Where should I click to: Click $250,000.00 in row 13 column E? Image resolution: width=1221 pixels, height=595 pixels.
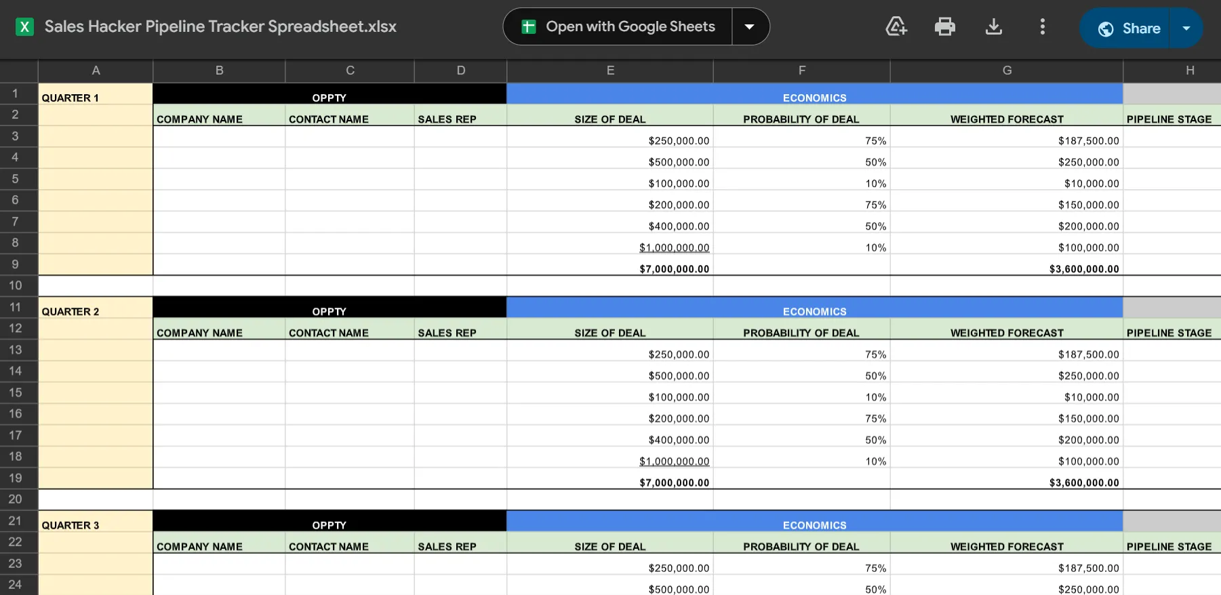point(610,350)
